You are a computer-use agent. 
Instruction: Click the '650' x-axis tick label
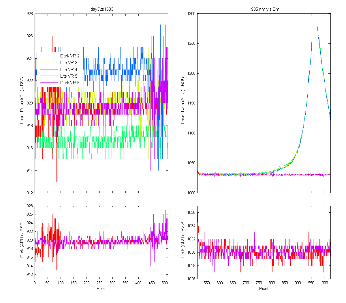point(233,283)
